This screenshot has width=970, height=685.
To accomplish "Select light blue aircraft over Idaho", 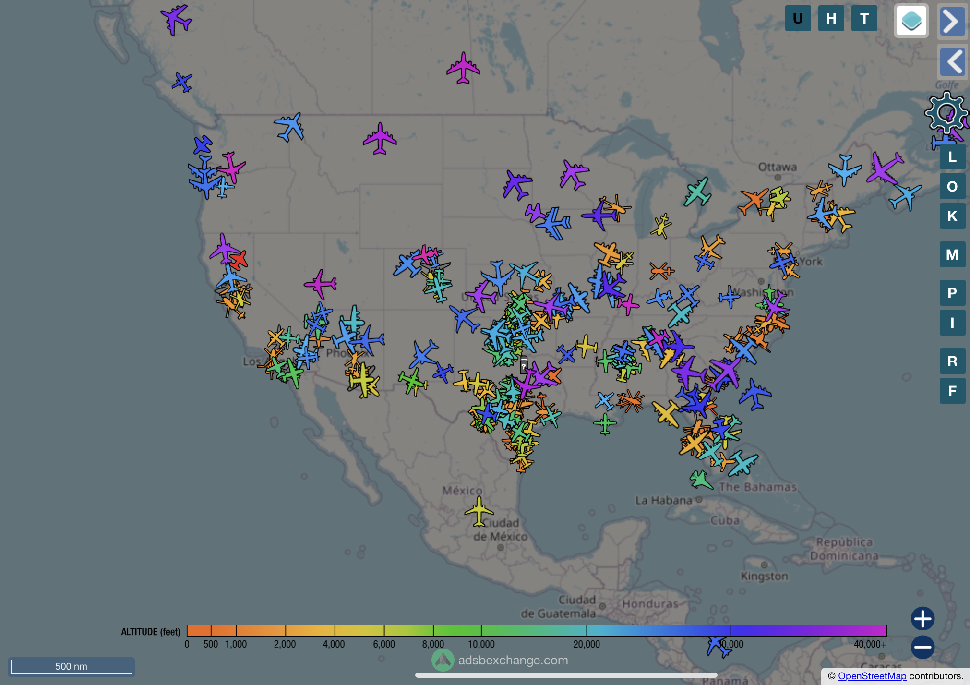I will click(289, 127).
